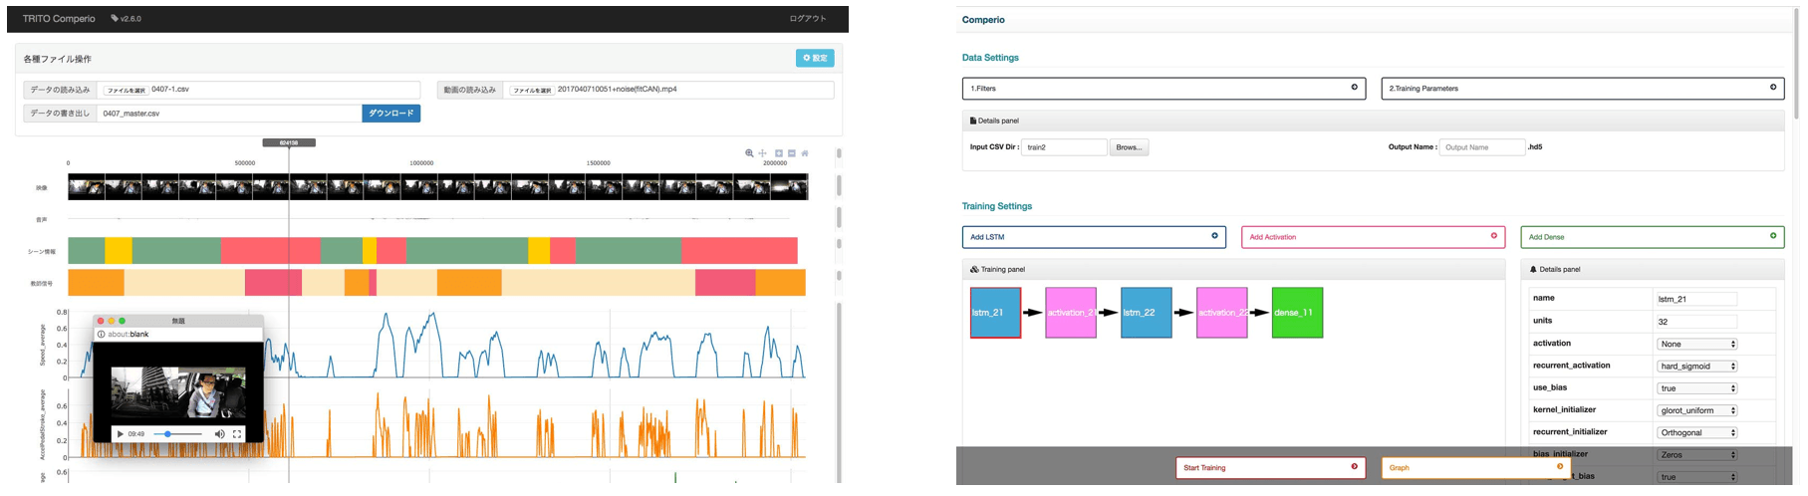Viewport: 1808px width, 496px height.
Task: Open the activation dropdown set to None
Action: [x=1696, y=344]
